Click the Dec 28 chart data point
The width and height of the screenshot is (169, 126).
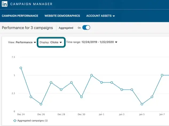coord(61,90)
